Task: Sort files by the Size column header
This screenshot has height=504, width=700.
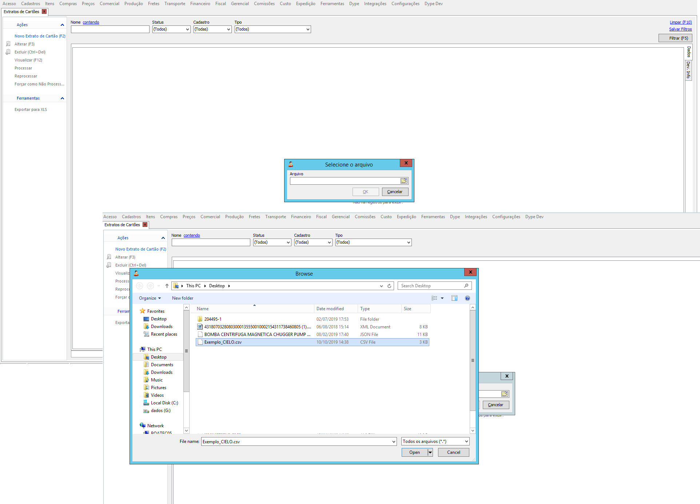Action: 416,309
